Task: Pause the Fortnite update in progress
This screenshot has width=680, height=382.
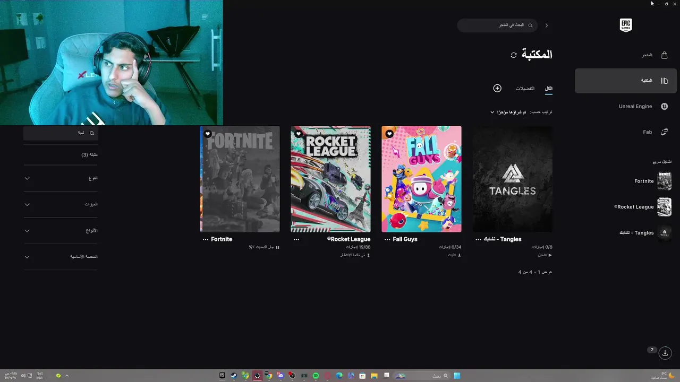Action: [x=277, y=247]
